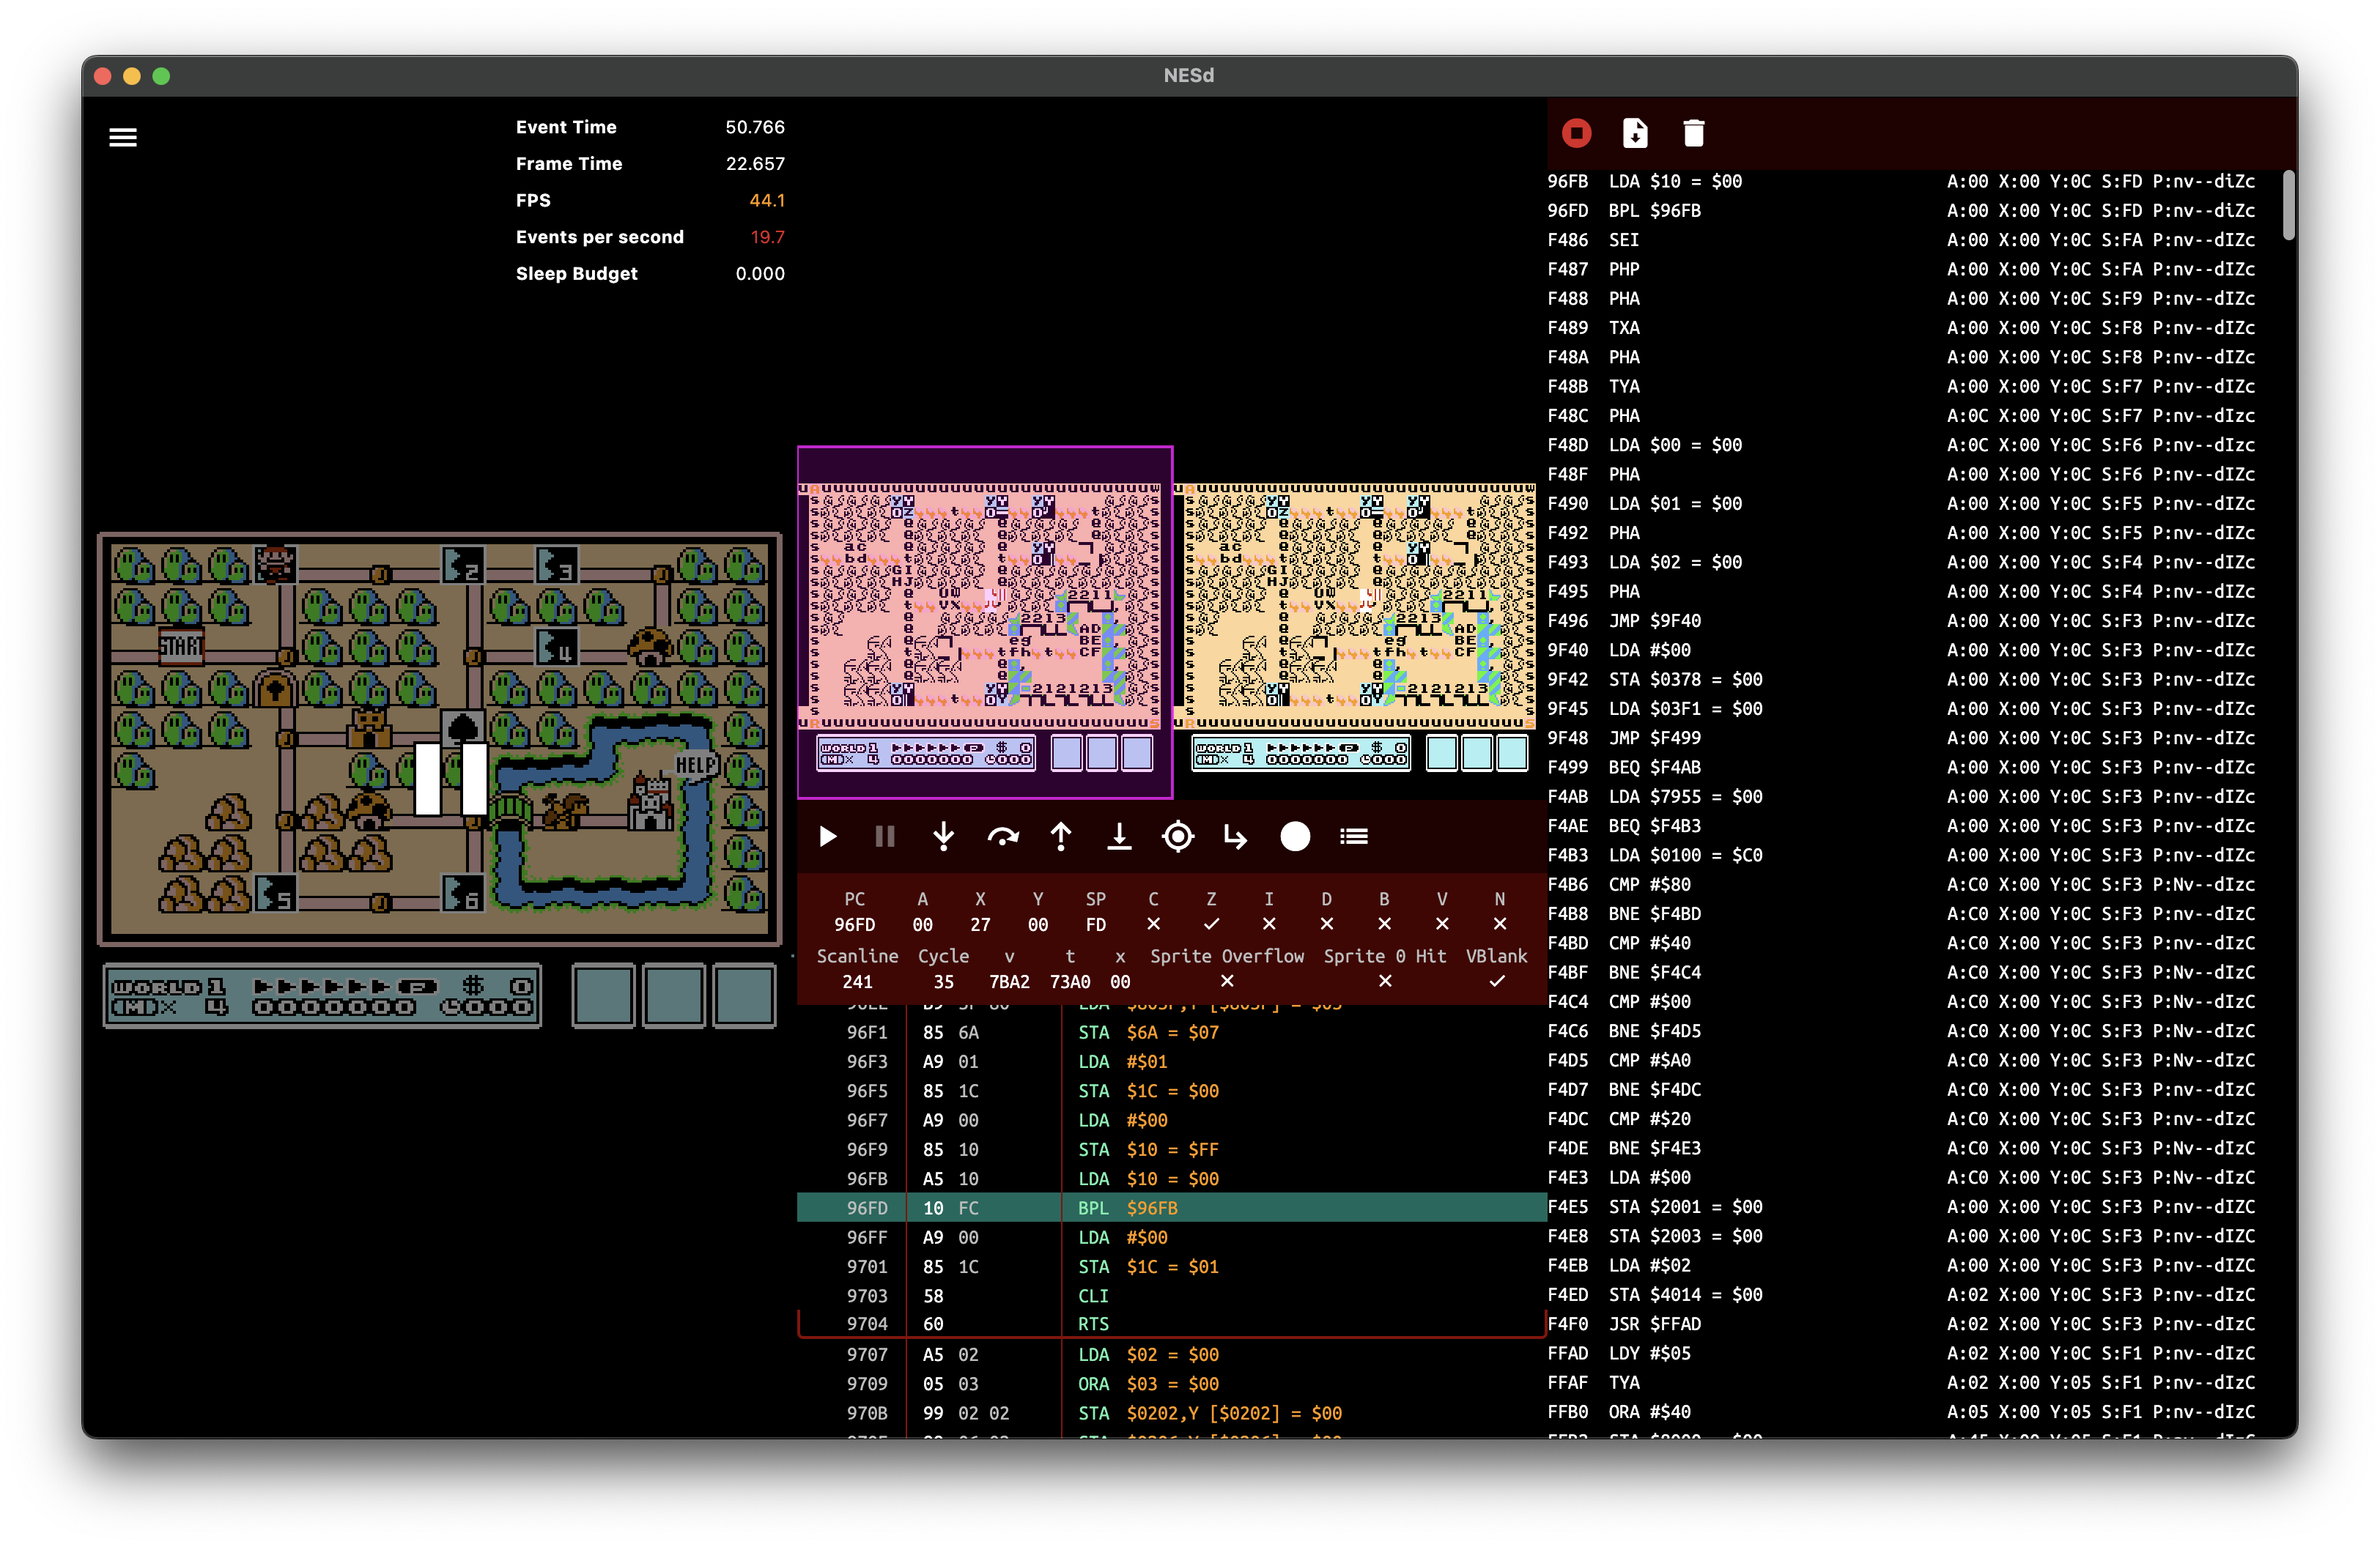Click the A register value 00

coord(923,924)
